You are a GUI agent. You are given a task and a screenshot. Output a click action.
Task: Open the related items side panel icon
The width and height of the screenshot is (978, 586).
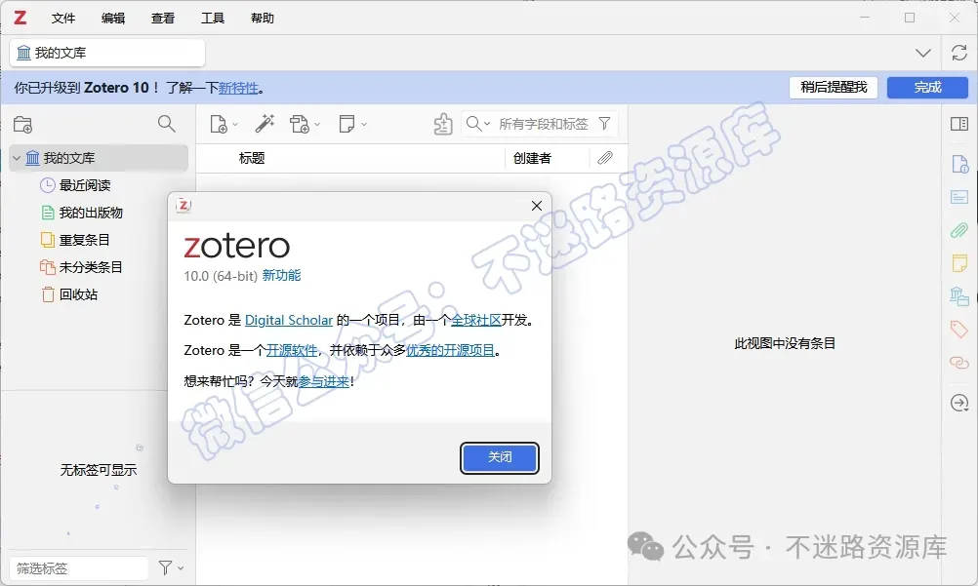point(959,362)
